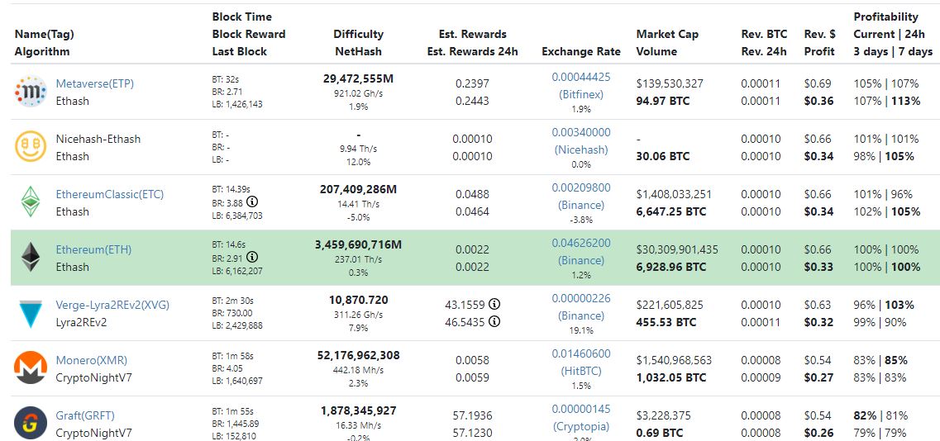Click the Name(Tag) column header

(x=45, y=34)
